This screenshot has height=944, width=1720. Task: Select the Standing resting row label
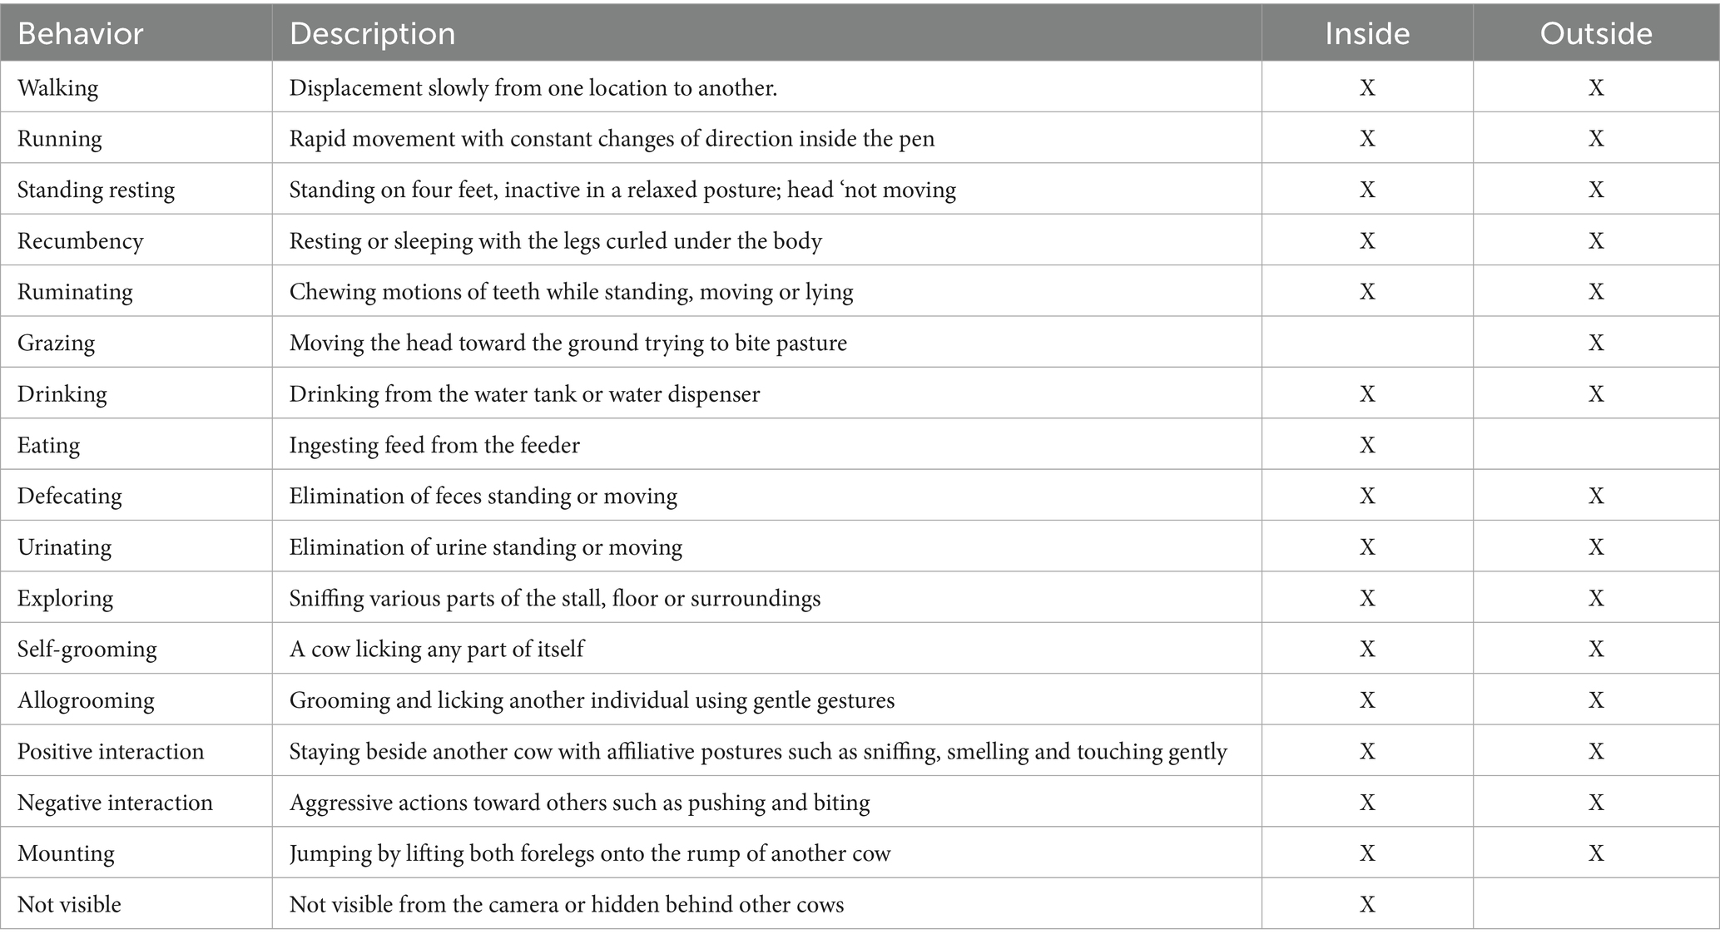click(96, 190)
